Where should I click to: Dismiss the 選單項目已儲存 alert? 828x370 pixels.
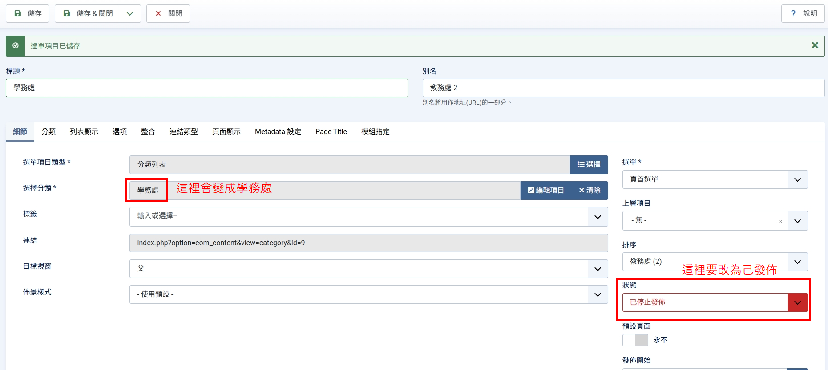(815, 45)
